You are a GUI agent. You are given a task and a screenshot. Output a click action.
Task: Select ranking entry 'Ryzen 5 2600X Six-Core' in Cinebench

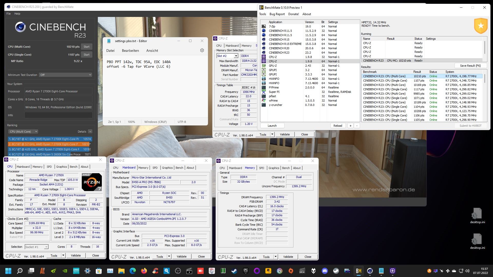coord(50,154)
